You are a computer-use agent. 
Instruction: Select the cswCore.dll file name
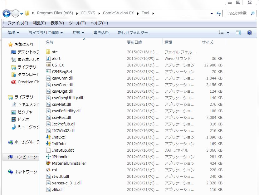62,85
